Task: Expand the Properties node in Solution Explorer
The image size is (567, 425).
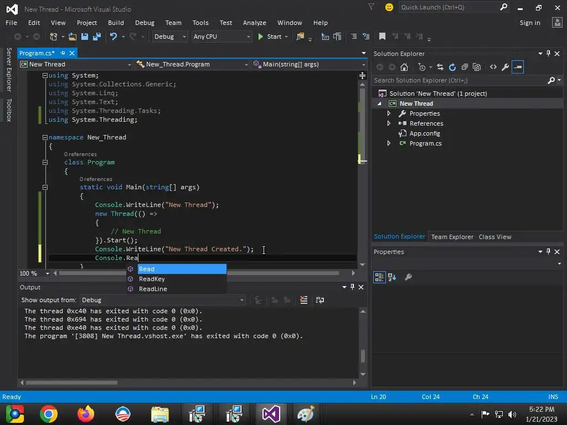Action: [389, 113]
